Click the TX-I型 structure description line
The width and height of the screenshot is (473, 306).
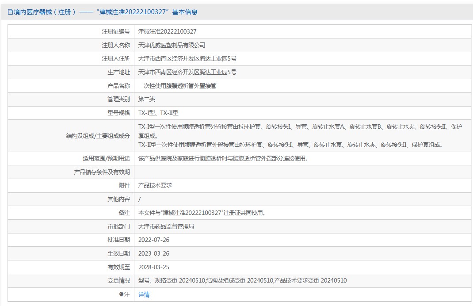(300, 131)
